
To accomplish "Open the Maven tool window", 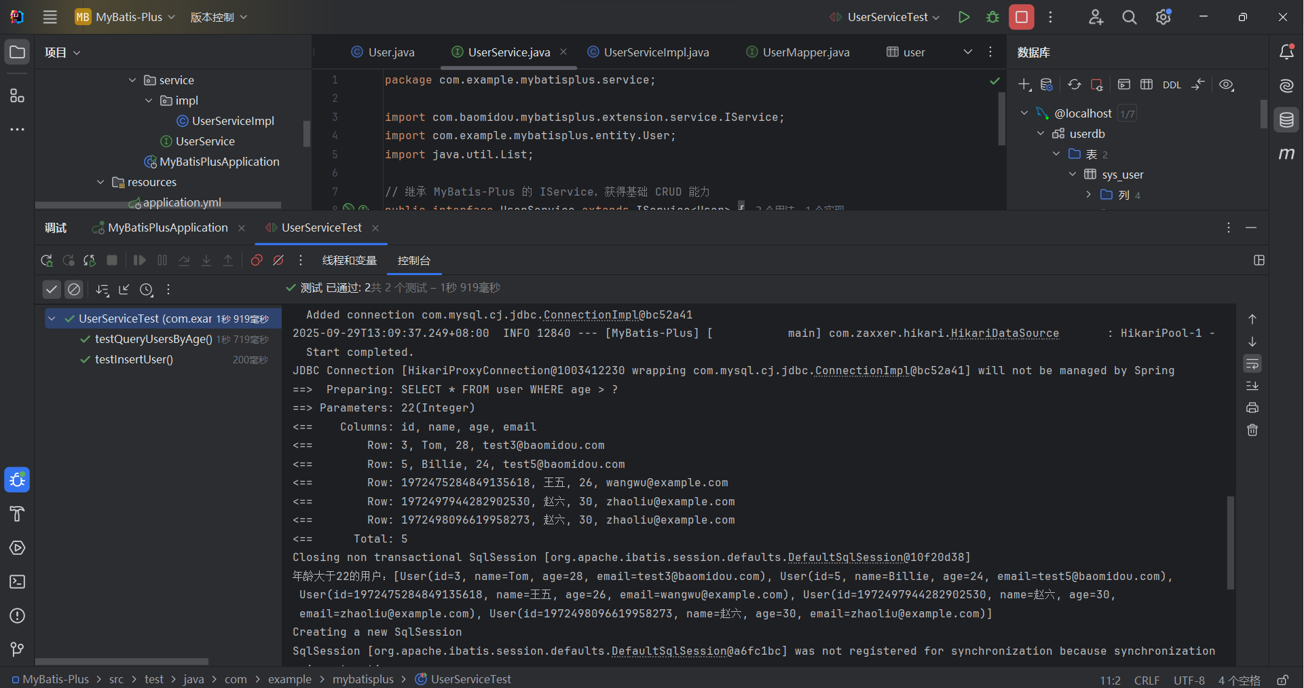I will (x=1286, y=154).
